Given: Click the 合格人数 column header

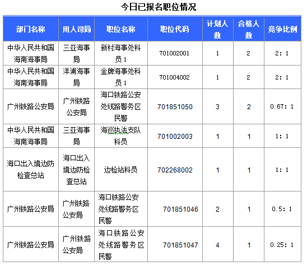Looking at the screenshot, I should point(249,30).
